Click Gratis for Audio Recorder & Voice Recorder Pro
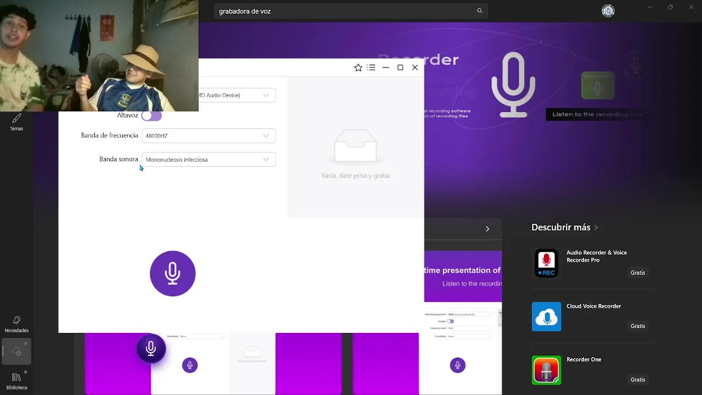Viewport: 702px width, 395px height. [x=638, y=273]
